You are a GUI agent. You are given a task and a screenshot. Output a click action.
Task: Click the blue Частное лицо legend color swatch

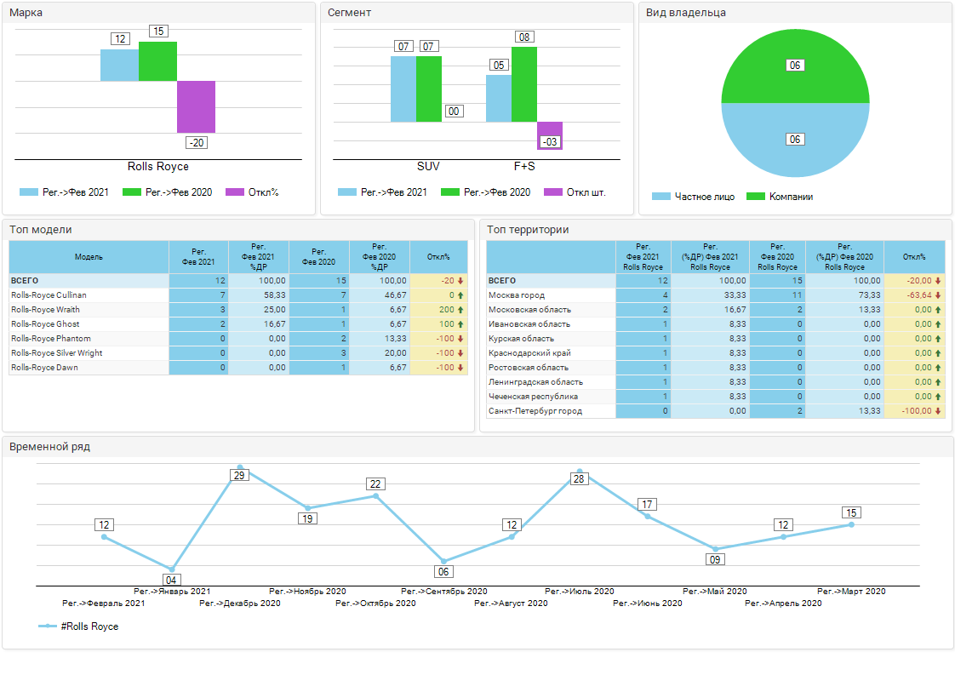661,197
